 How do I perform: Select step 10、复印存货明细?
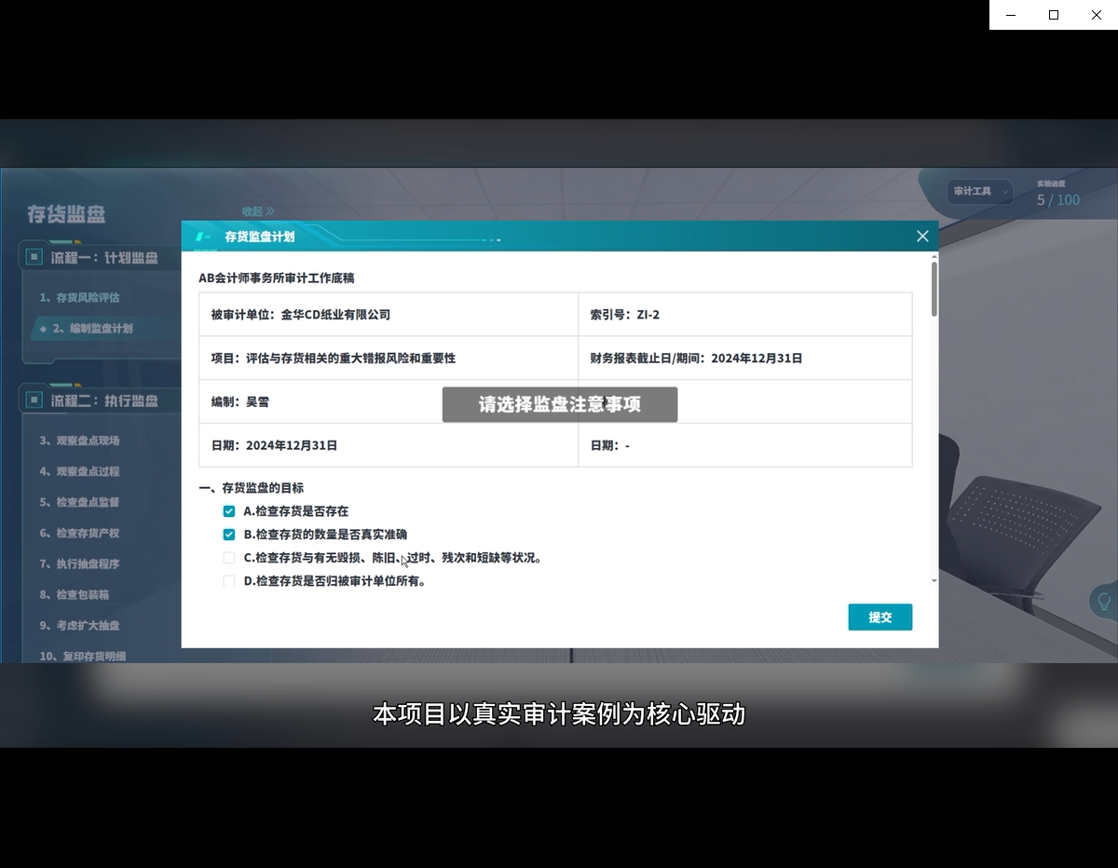[x=82, y=656]
